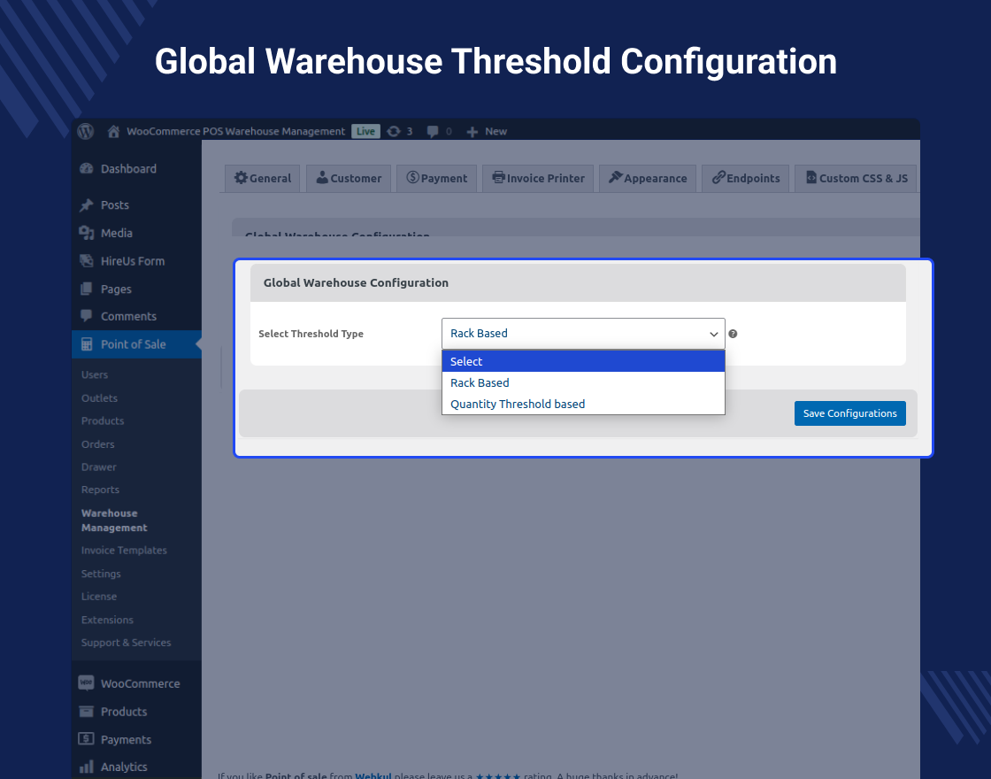Choose Quantity Threshold based from the dropdown

pyautogui.click(x=518, y=404)
